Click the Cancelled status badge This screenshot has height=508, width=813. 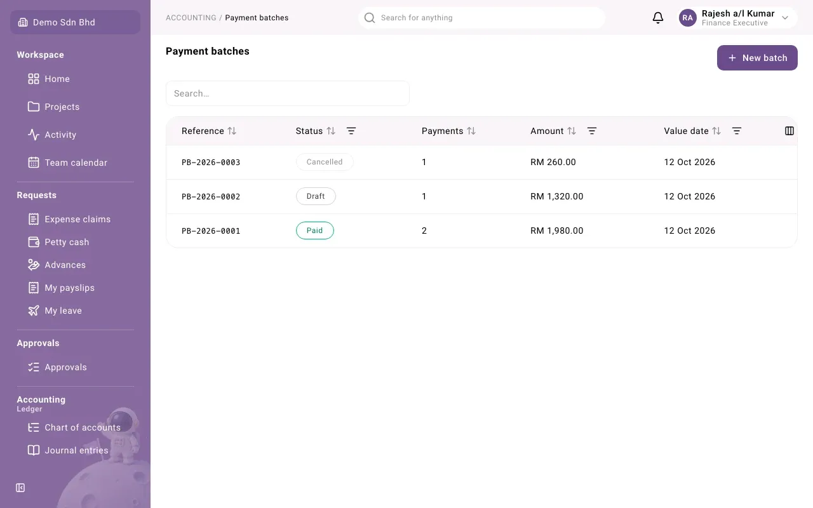click(325, 162)
